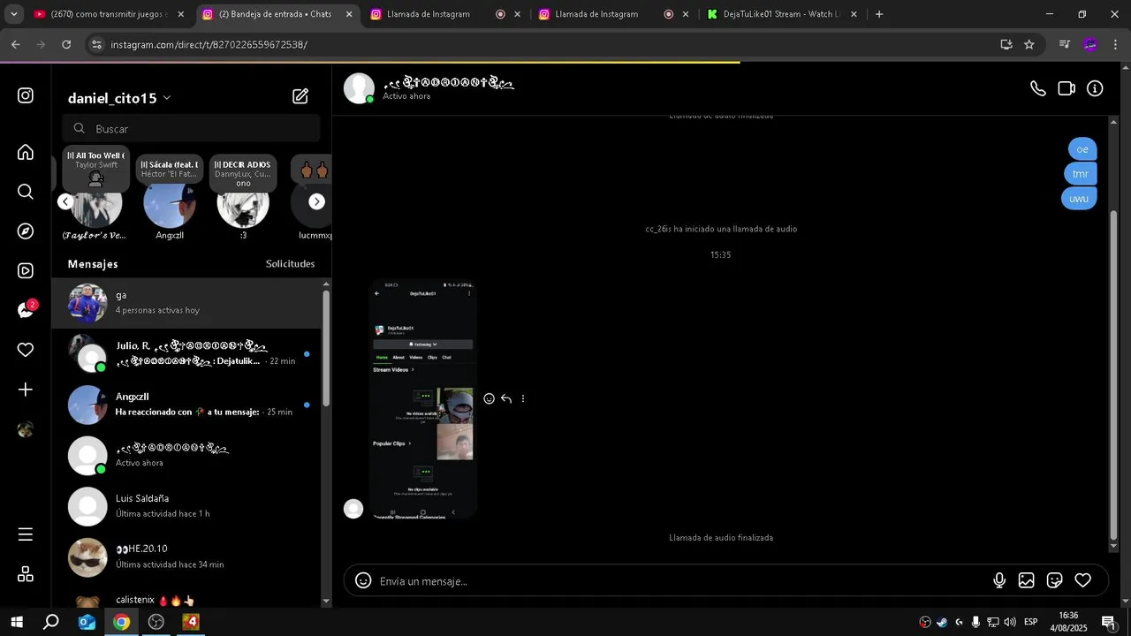This screenshot has width=1131, height=636.
Task: View the All Too Well note
Action: 96,170
